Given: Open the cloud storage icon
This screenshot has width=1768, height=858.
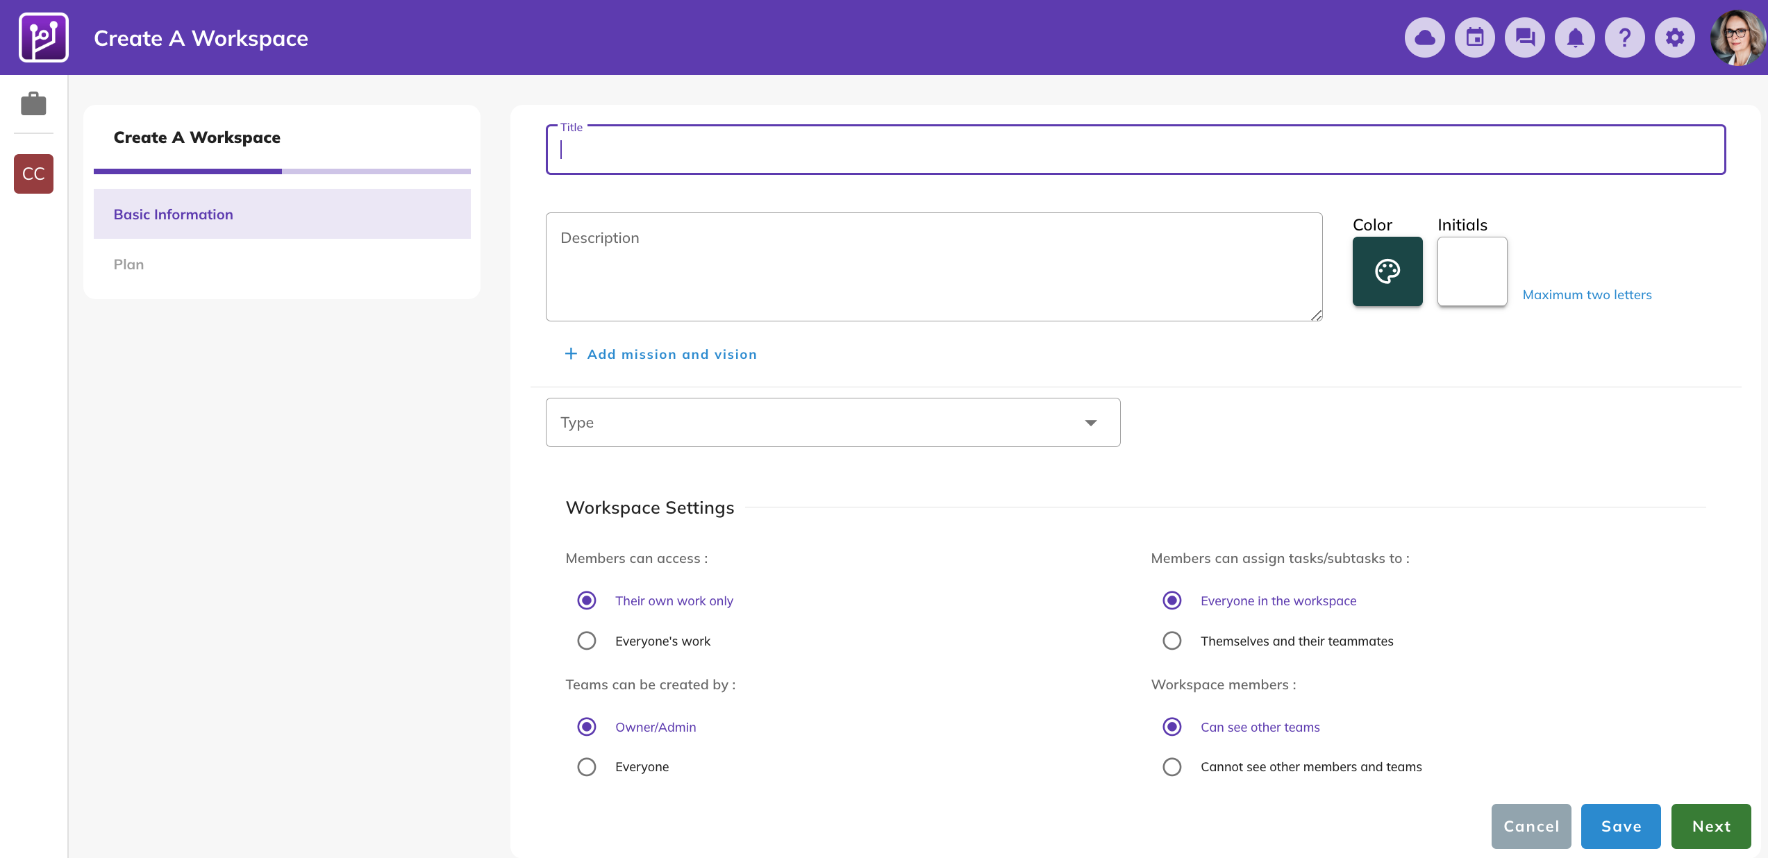Looking at the screenshot, I should 1424,37.
